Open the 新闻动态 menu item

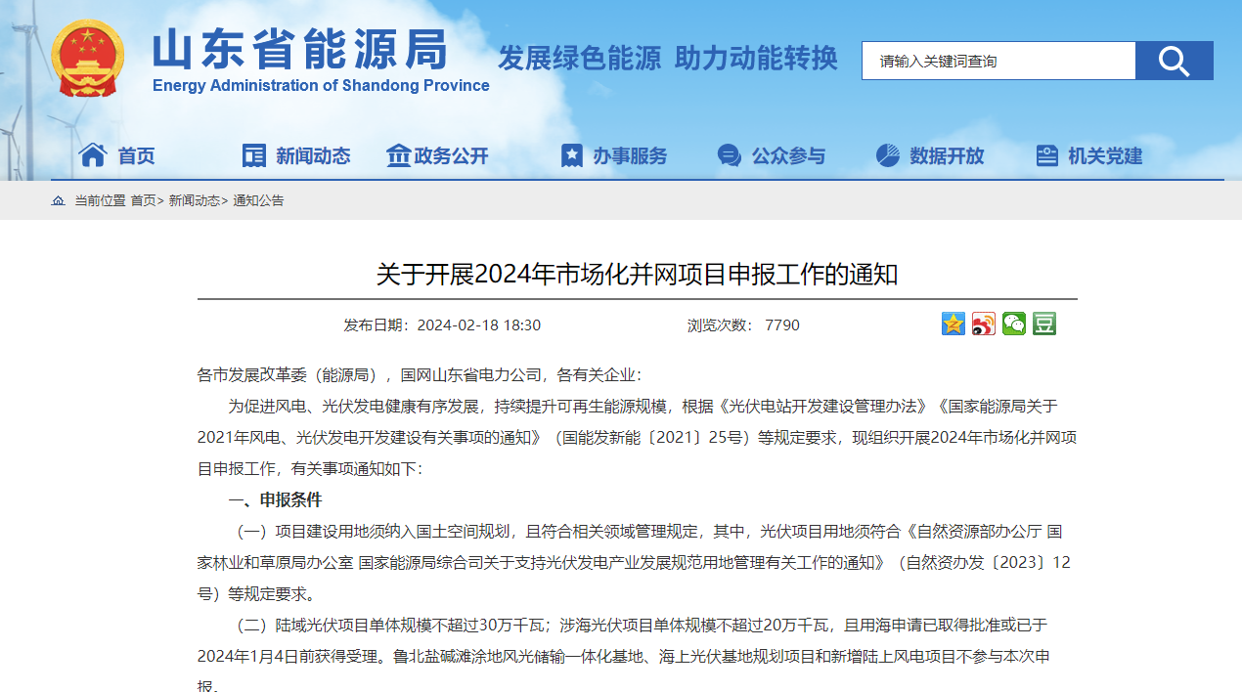(x=313, y=155)
